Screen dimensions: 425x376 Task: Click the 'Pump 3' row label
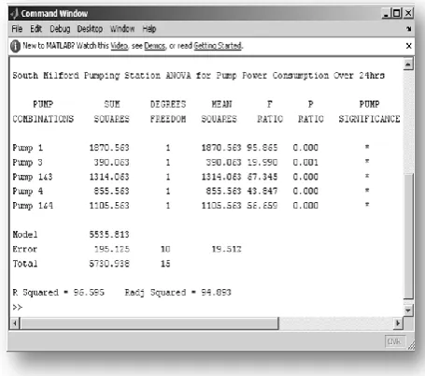pyautogui.click(x=27, y=163)
